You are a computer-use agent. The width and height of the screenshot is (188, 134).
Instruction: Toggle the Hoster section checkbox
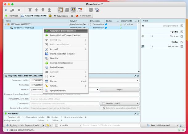(x=182, y=42)
